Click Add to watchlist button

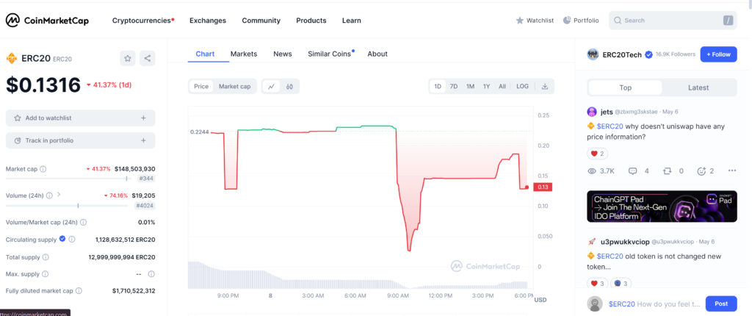[80, 118]
